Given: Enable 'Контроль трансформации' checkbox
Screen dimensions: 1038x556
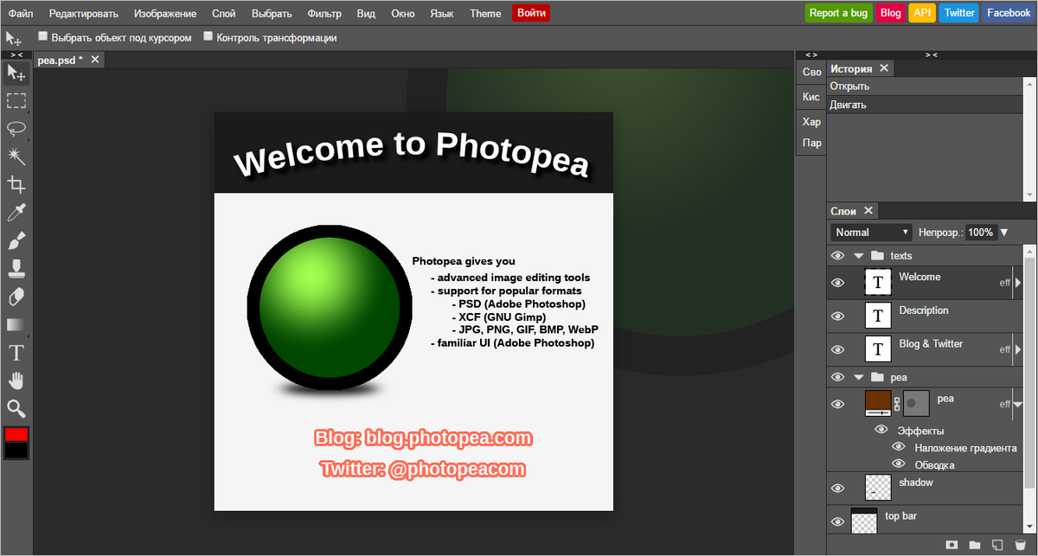Looking at the screenshot, I should tap(208, 36).
